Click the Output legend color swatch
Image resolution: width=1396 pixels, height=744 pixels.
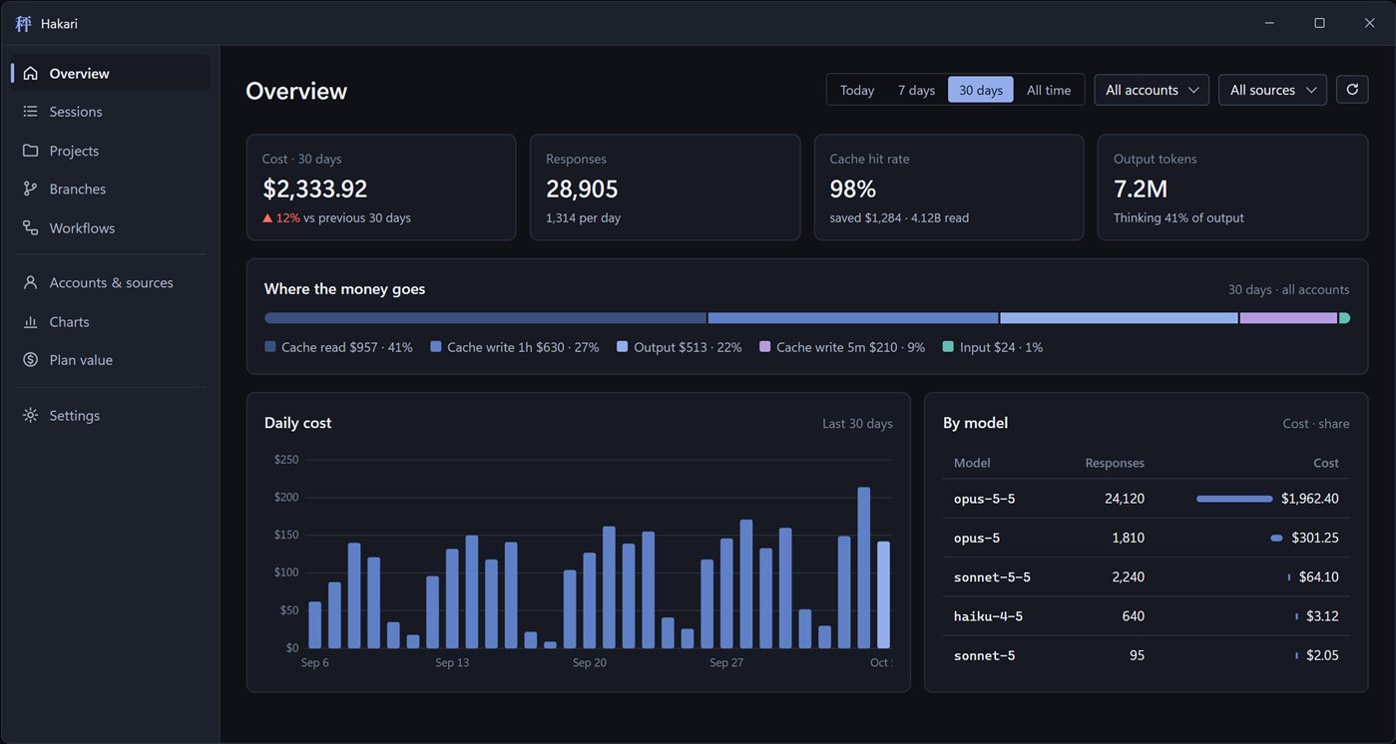[623, 347]
